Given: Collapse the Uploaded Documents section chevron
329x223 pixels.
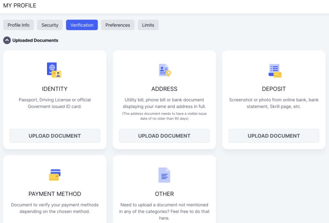Looking at the screenshot, I should [7, 40].
